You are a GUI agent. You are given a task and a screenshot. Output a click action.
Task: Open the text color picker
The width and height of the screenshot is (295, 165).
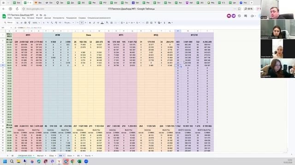(x=102, y=22)
